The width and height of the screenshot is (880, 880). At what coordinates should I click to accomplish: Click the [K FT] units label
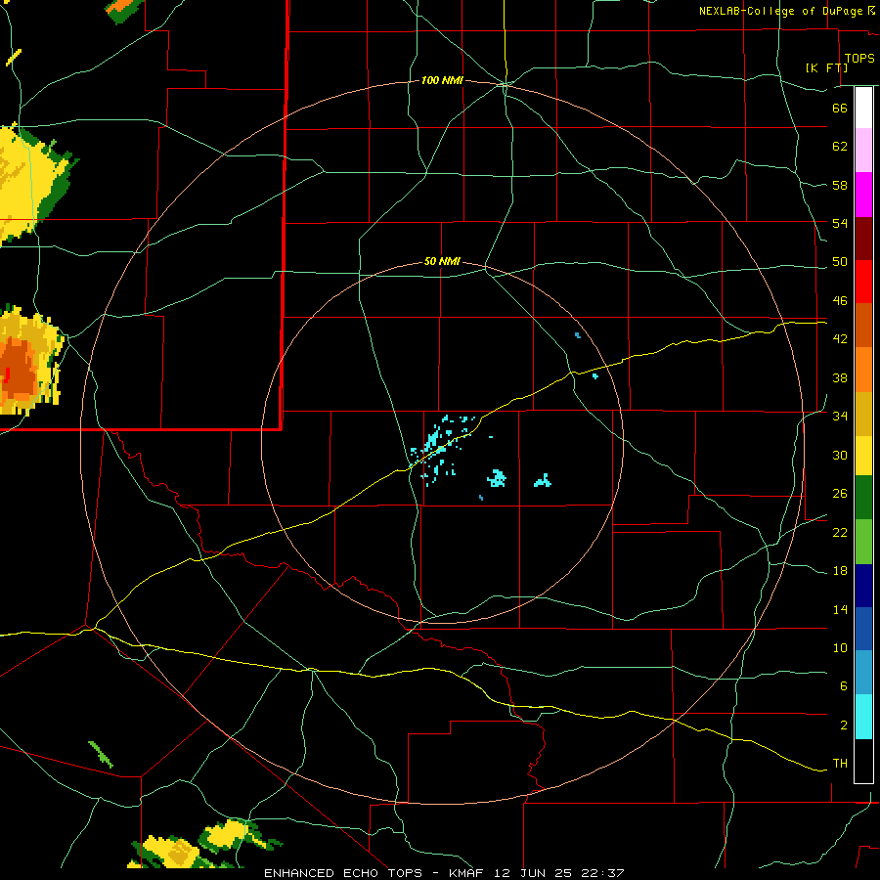pyautogui.click(x=826, y=67)
